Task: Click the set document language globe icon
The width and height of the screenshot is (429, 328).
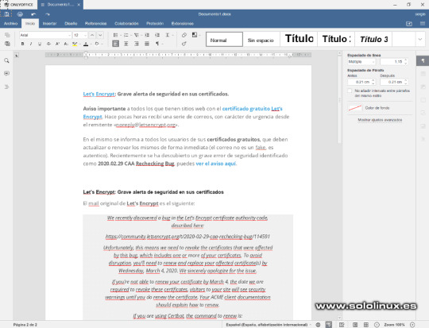Action: tap(318, 325)
